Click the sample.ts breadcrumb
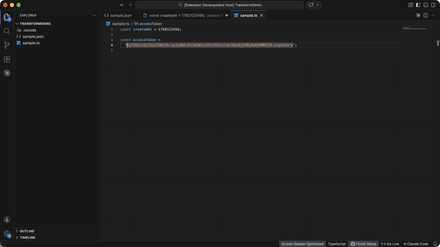Image resolution: width=440 pixels, height=247 pixels. click(x=120, y=24)
